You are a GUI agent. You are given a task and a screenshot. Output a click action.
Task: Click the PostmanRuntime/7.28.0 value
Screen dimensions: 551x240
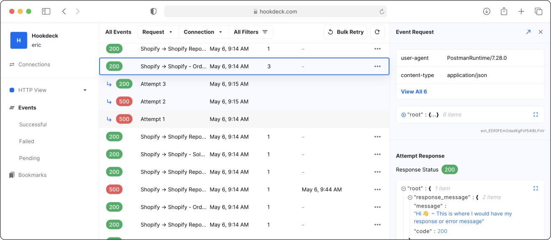pos(477,58)
